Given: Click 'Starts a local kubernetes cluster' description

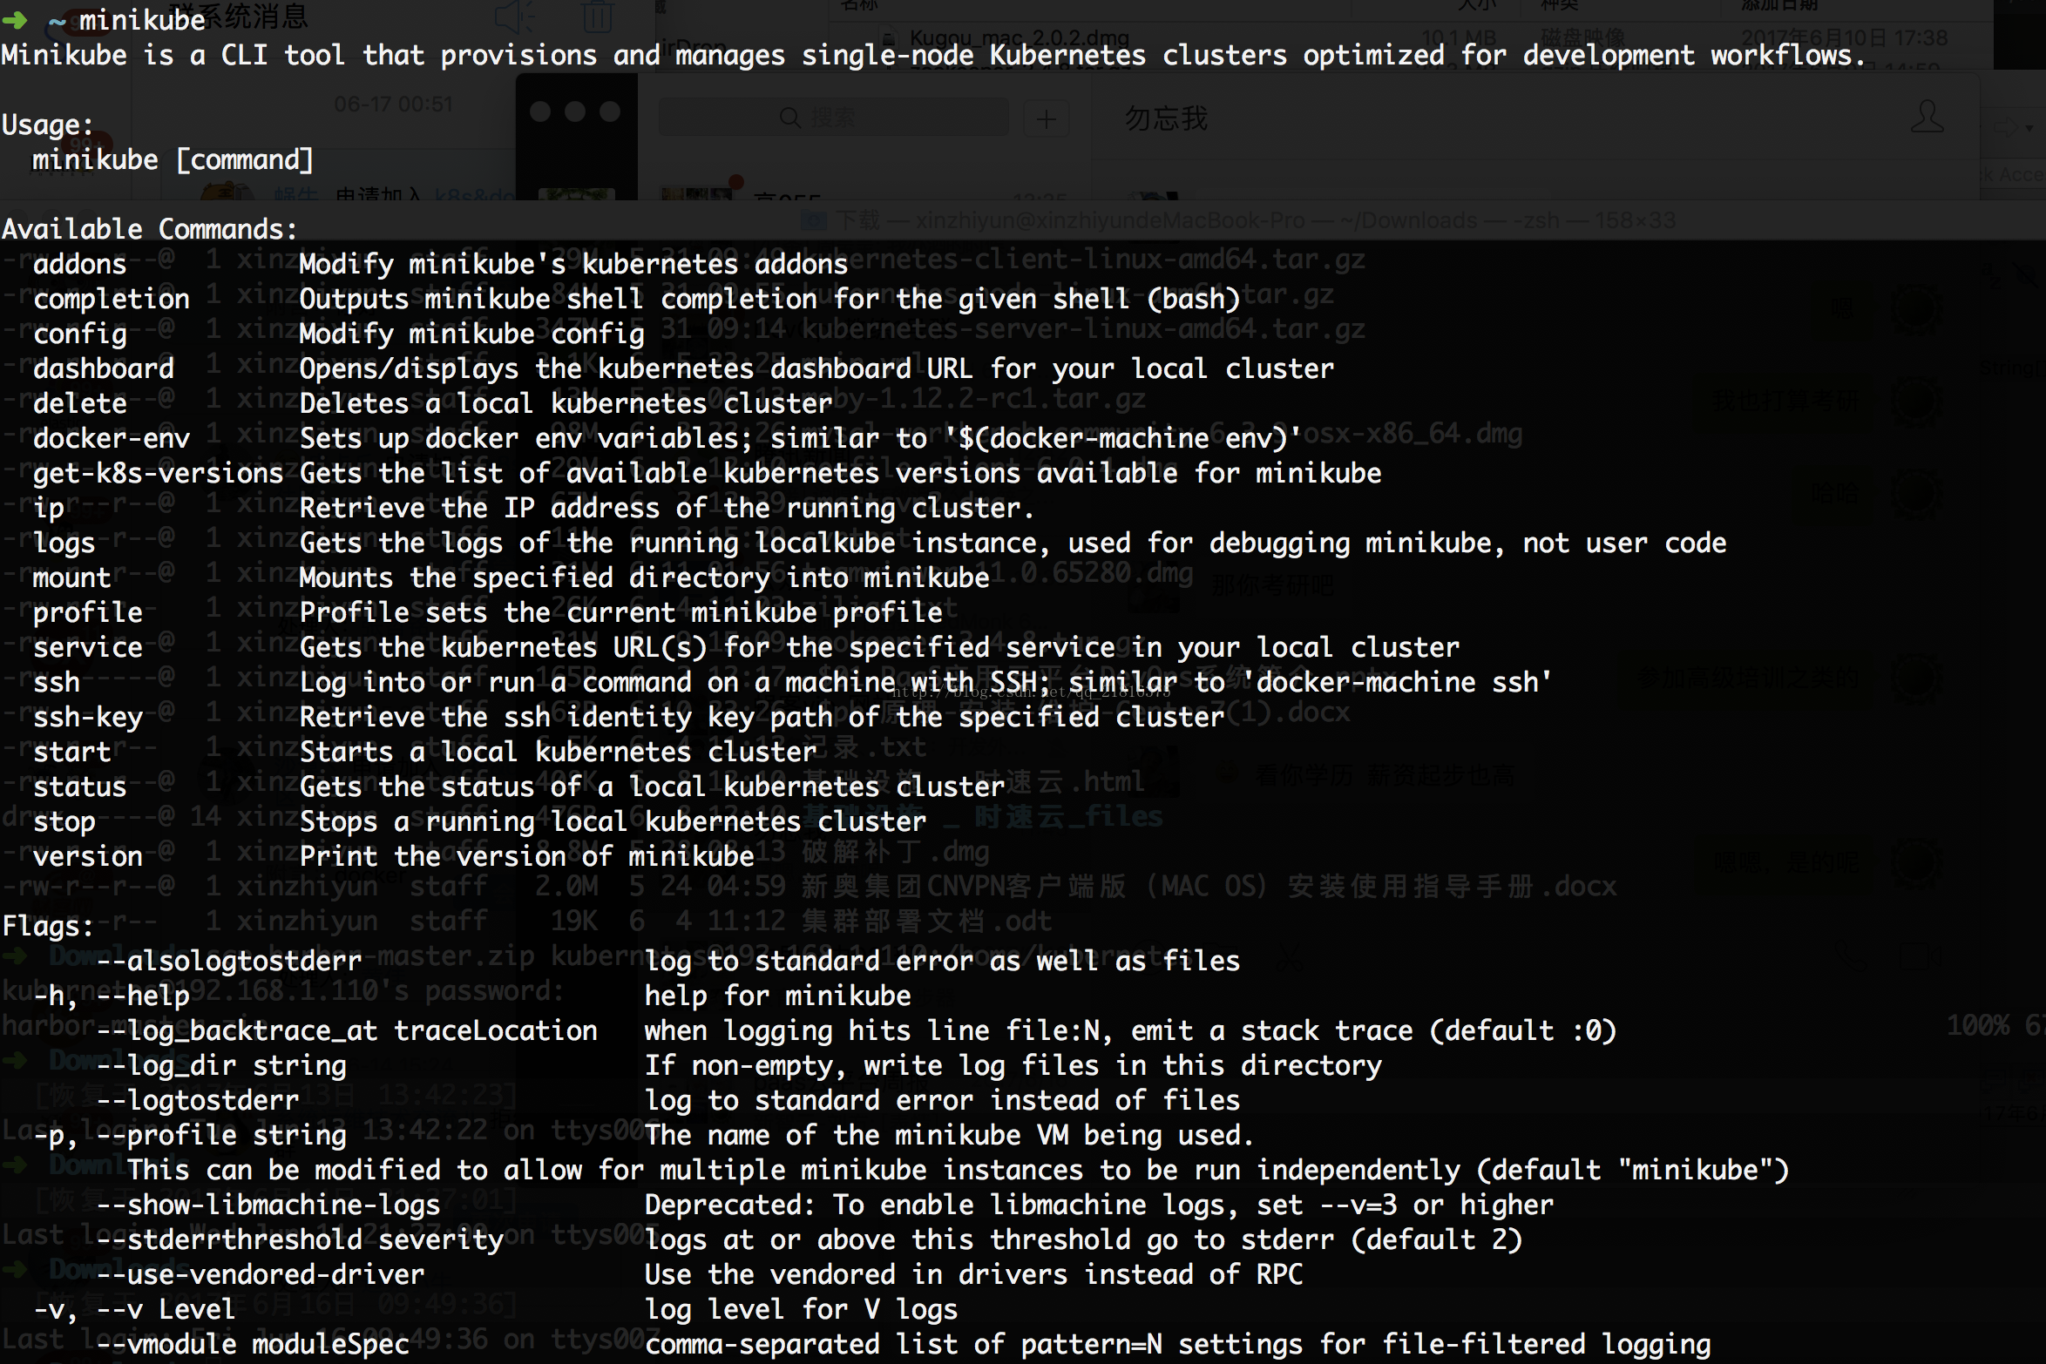Looking at the screenshot, I should pyautogui.click(x=558, y=752).
